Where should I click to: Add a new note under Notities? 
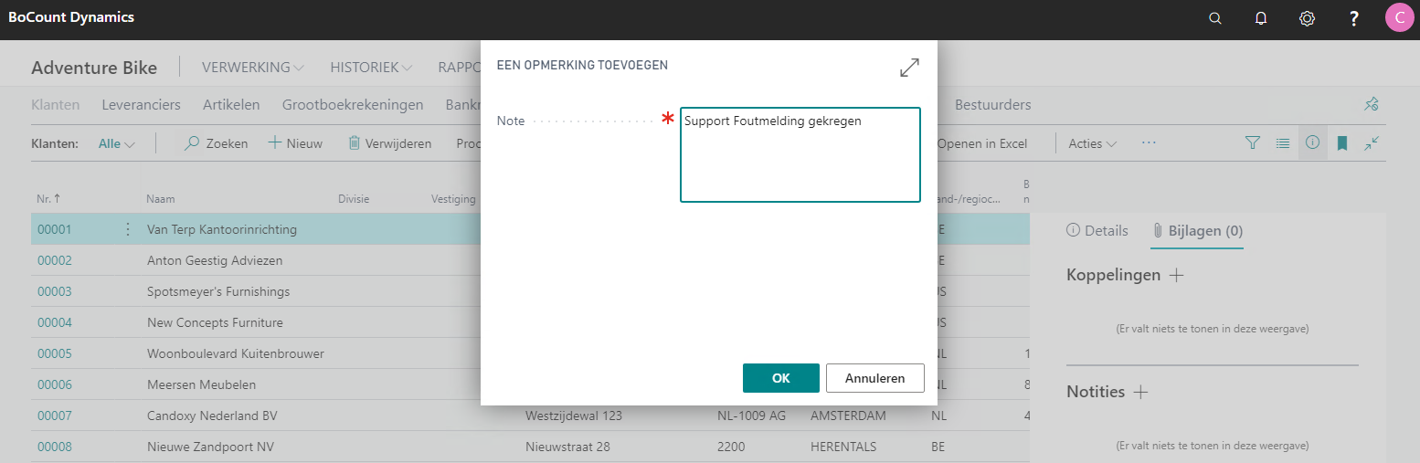pyautogui.click(x=1140, y=392)
